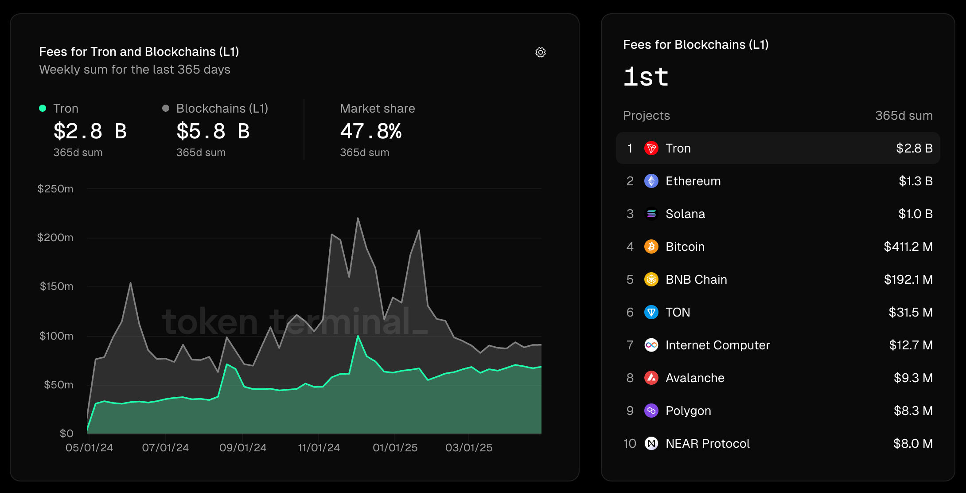Click the Internet Computer logo

651,345
